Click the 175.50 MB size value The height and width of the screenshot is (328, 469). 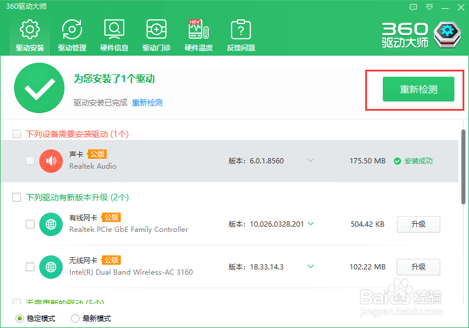[368, 161]
